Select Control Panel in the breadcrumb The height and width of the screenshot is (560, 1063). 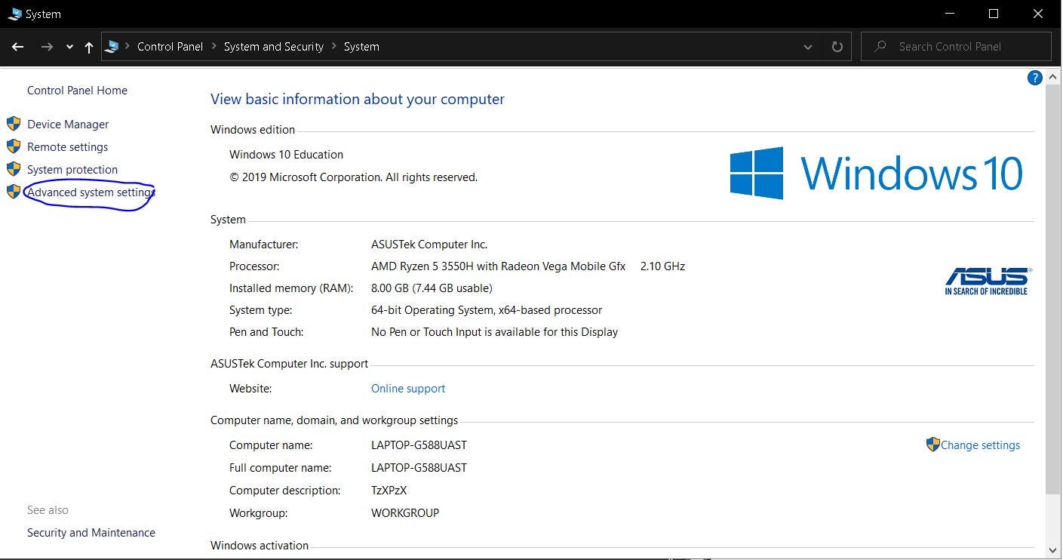tap(170, 47)
